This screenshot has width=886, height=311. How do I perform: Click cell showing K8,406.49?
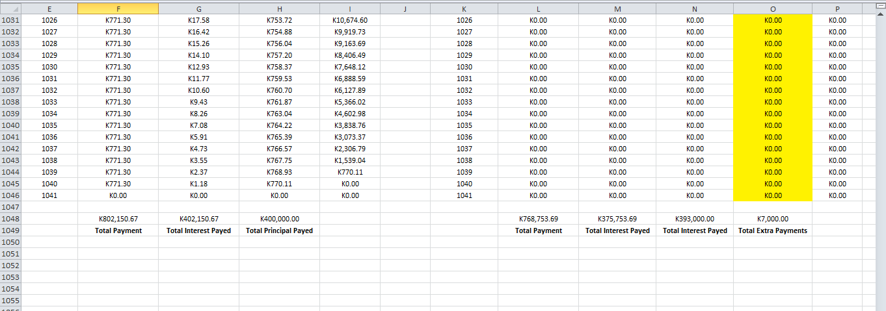pyautogui.click(x=350, y=55)
